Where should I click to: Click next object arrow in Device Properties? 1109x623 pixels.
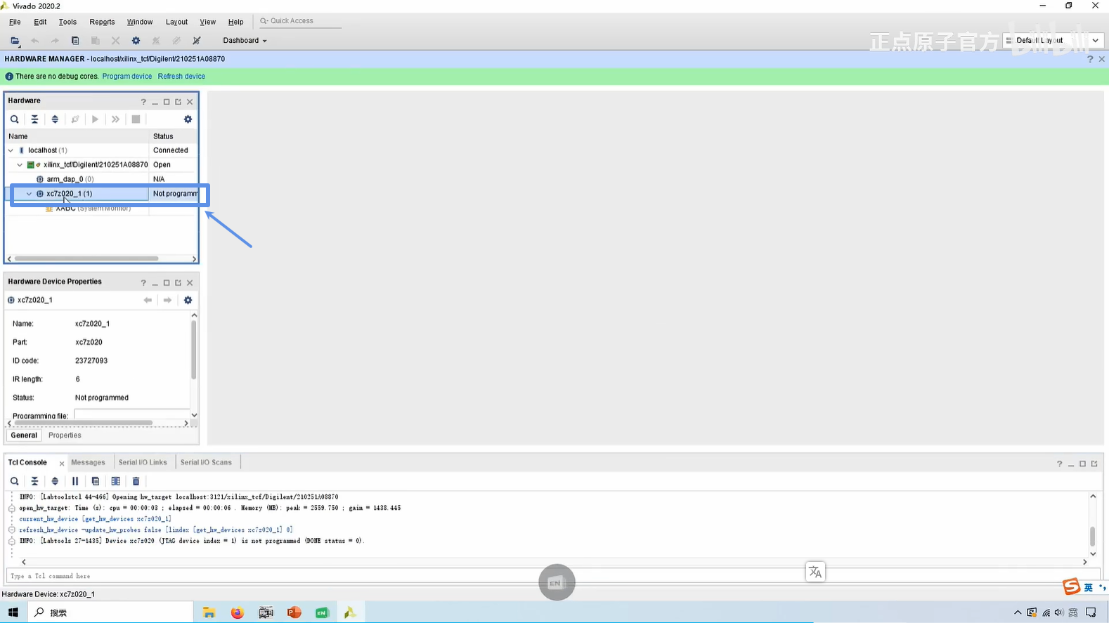pyautogui.click(x=167, y=301)
